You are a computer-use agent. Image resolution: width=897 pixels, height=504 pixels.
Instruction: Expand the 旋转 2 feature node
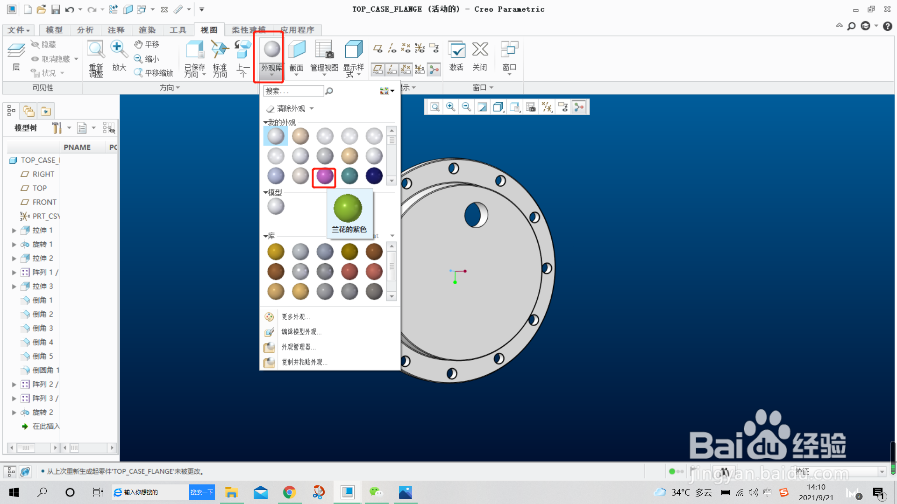(x=14, y=413)
